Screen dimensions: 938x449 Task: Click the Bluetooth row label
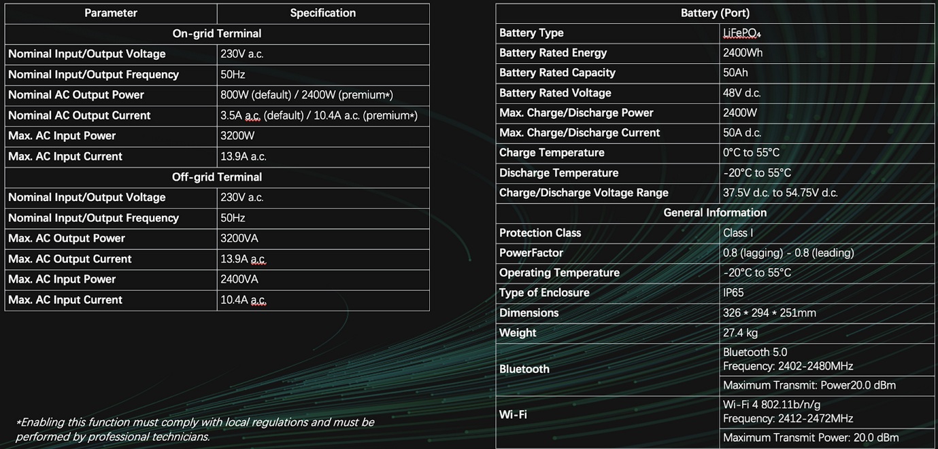pos(524,369)
